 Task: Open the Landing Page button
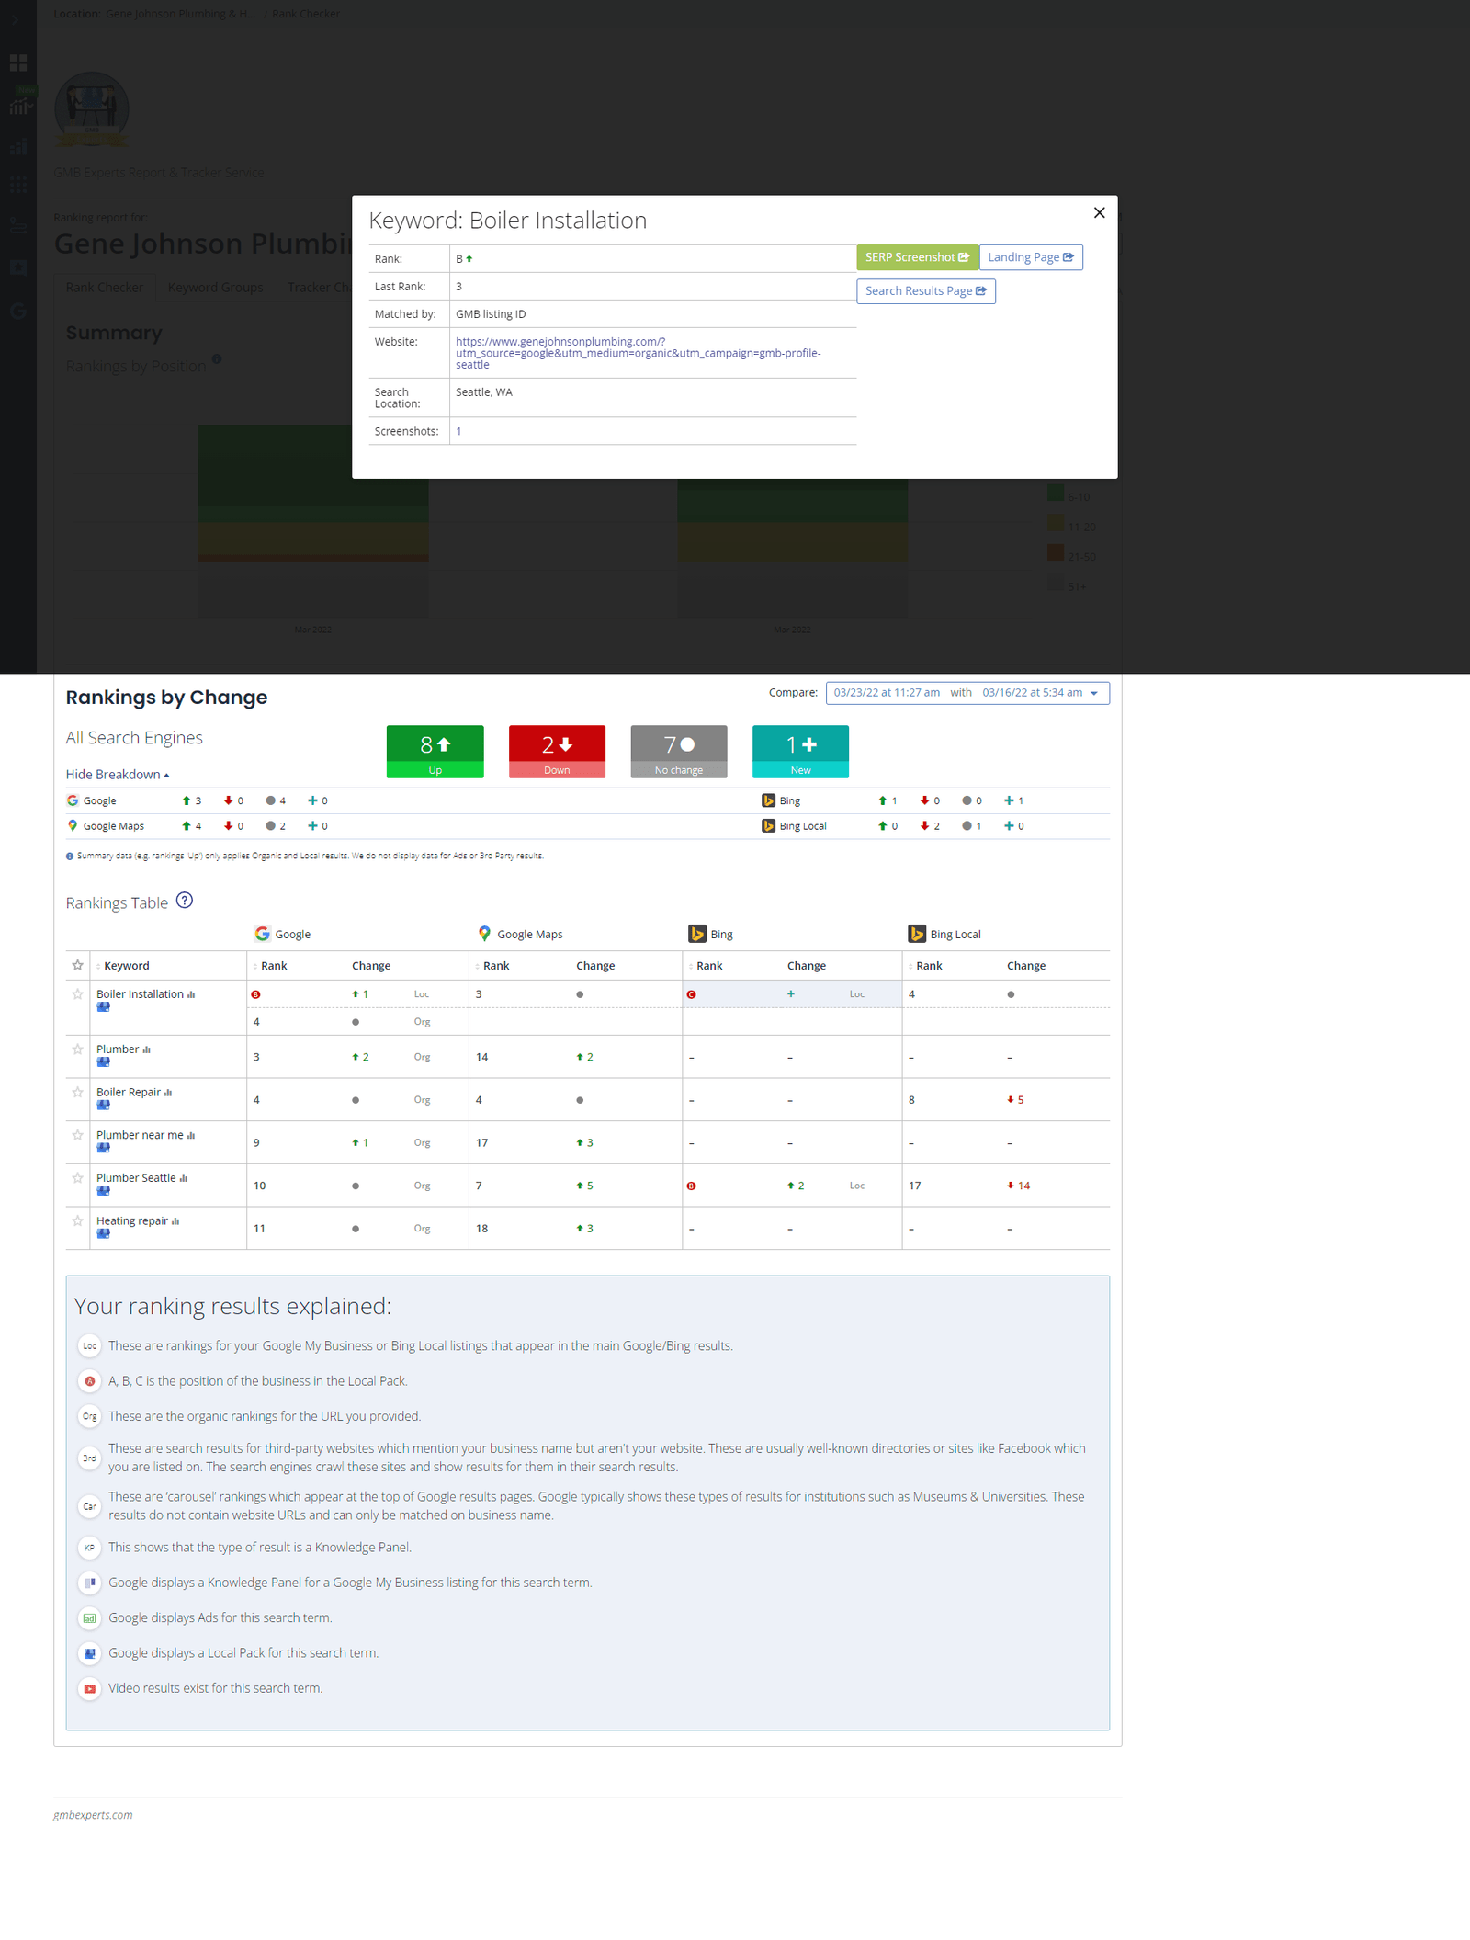coord(1031,257)
